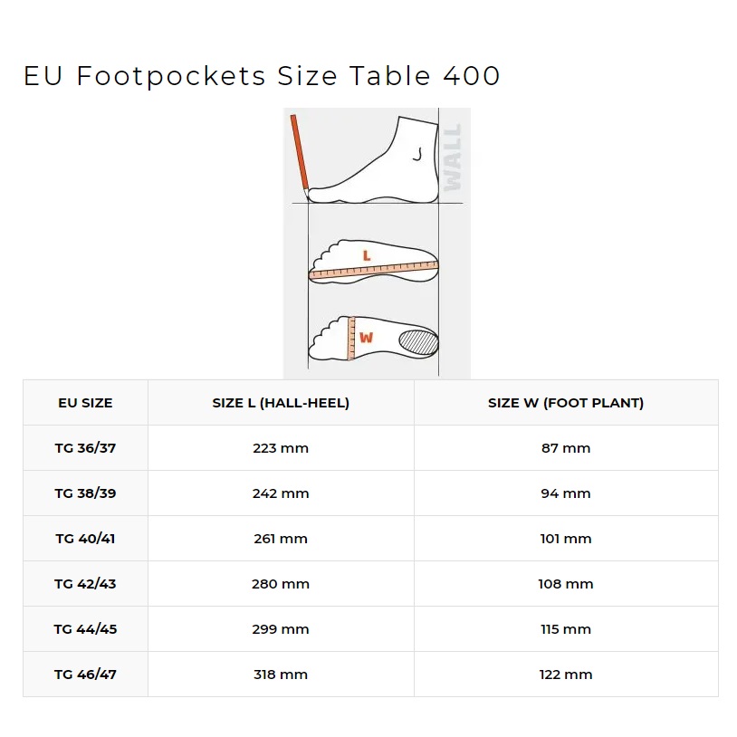Select the TG 42/43 size row label
Image resolution: width=737 pixels, height=737 pixels.
(85, 584)
